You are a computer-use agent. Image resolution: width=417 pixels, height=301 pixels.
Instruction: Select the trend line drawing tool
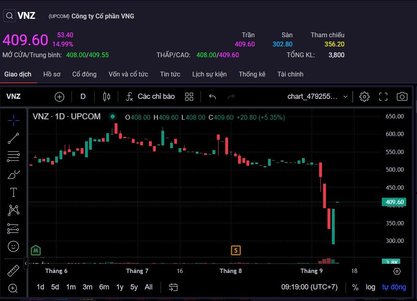point(13,138)
